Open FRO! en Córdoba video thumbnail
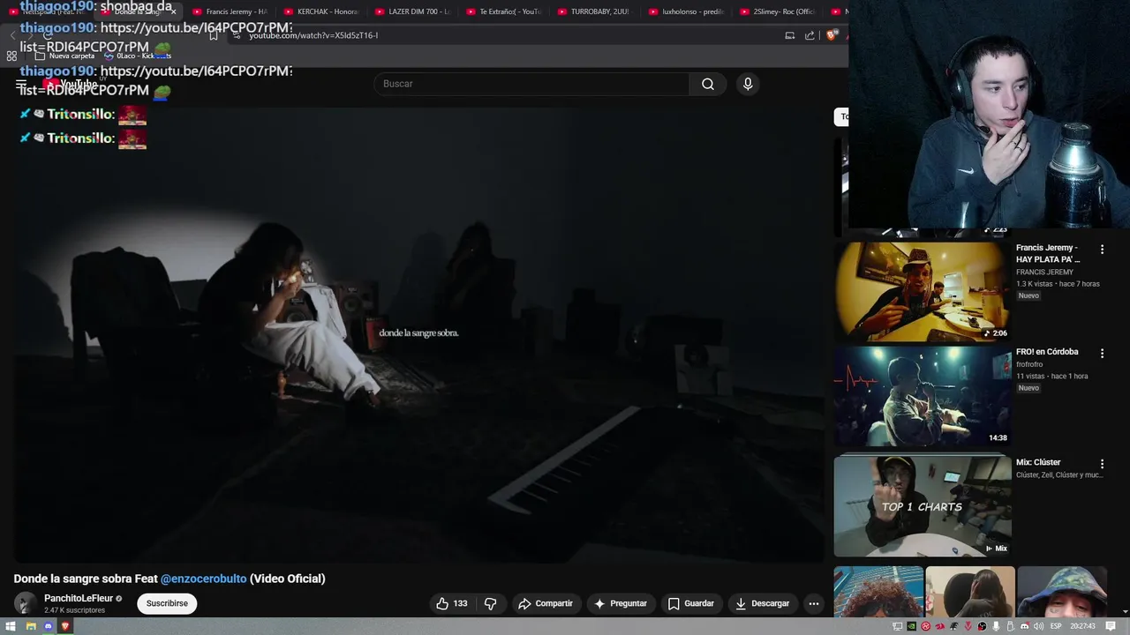 [x=923, y=396]
